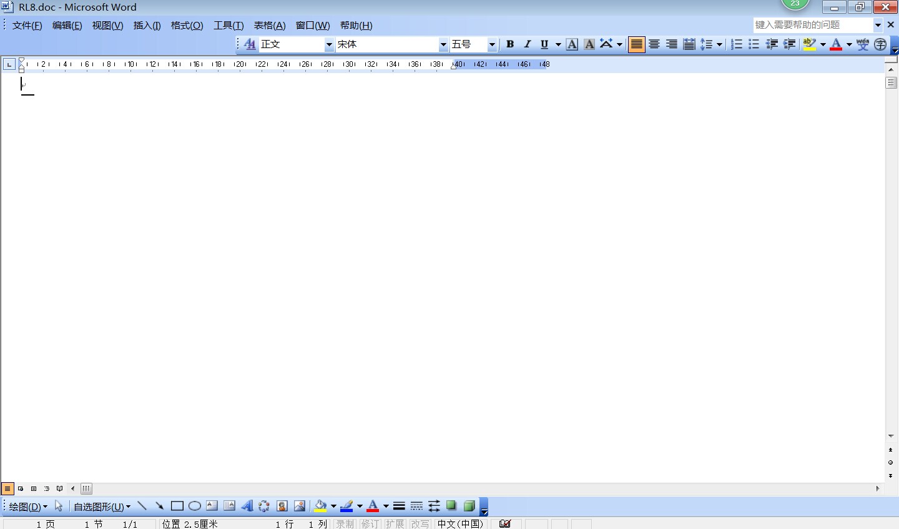Select the Oval drawing tool
This screenshot has width=899, height=529.
click(x=195, y=506)
